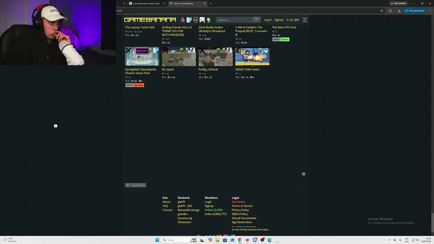Toggle the NSFW 'Shown' badge on Retro FPS Pack

(285, 39)
